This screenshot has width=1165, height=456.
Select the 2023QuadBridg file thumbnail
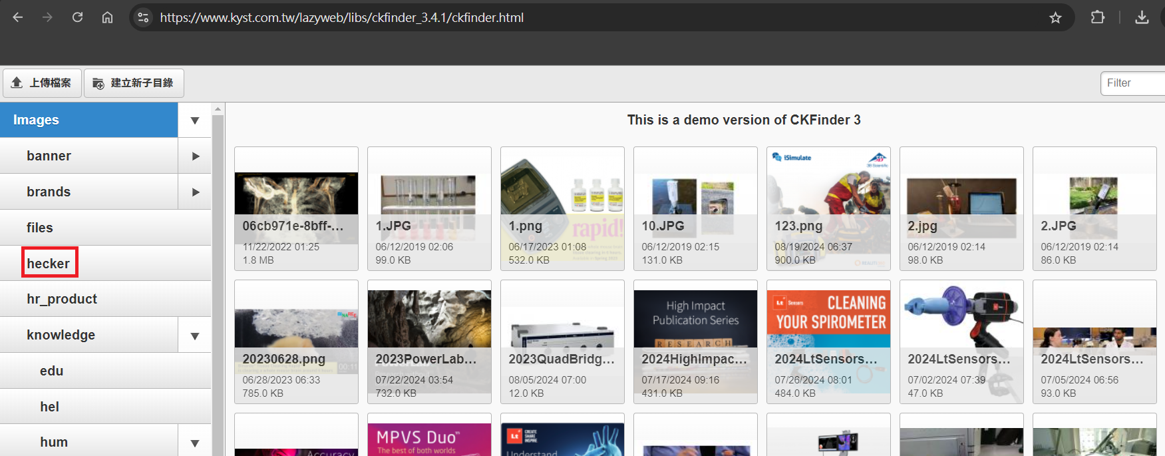[x=562, y=342]
